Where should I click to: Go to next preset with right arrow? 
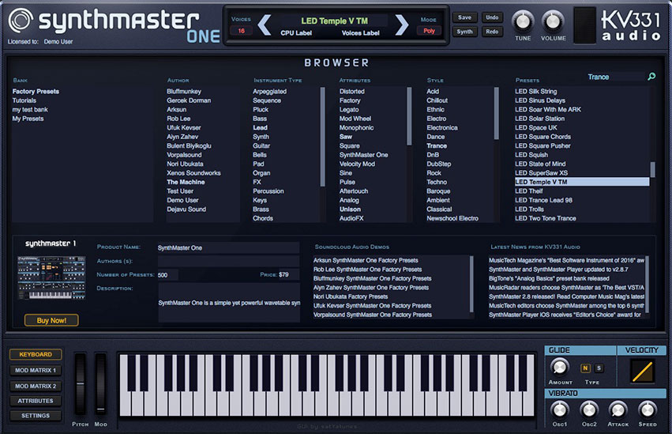(x=401, y=25)
